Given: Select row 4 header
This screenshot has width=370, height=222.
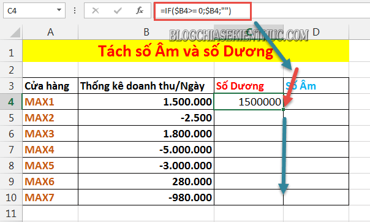Looking at the screenshot, I should click(x=11, y=102).
